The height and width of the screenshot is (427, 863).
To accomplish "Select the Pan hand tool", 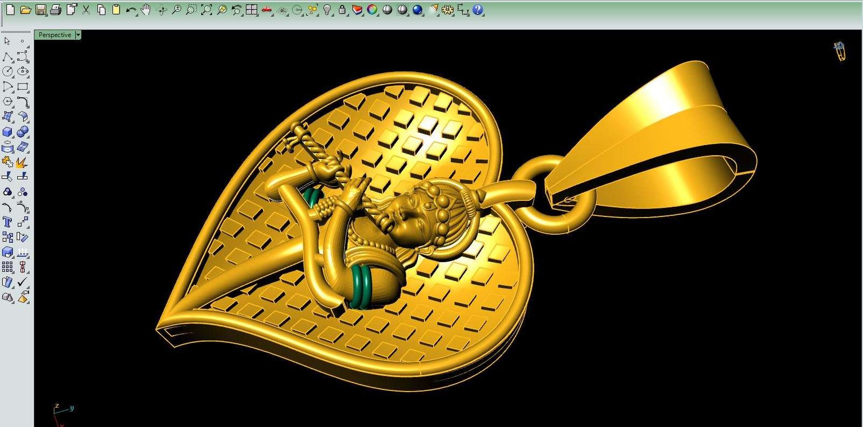I will 146,10.
